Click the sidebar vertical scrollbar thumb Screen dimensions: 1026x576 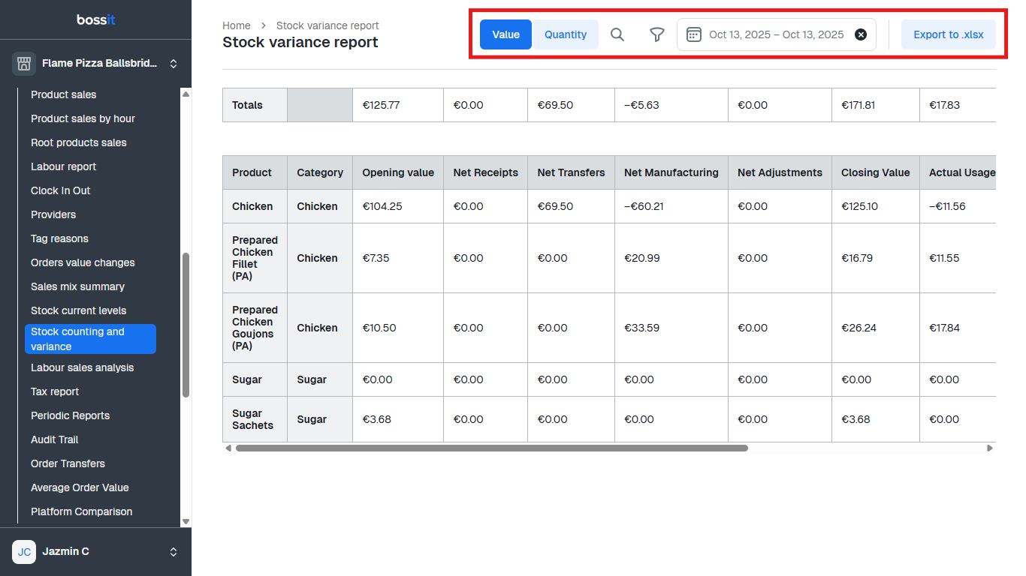(186, 324)
